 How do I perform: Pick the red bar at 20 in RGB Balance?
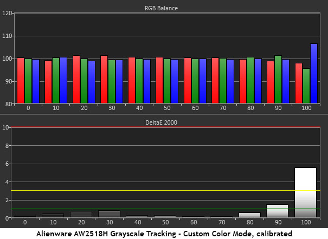[76, 80]
